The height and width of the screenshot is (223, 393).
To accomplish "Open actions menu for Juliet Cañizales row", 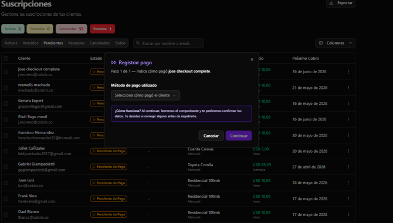I will pyautogui.click(x=348, y=151).
